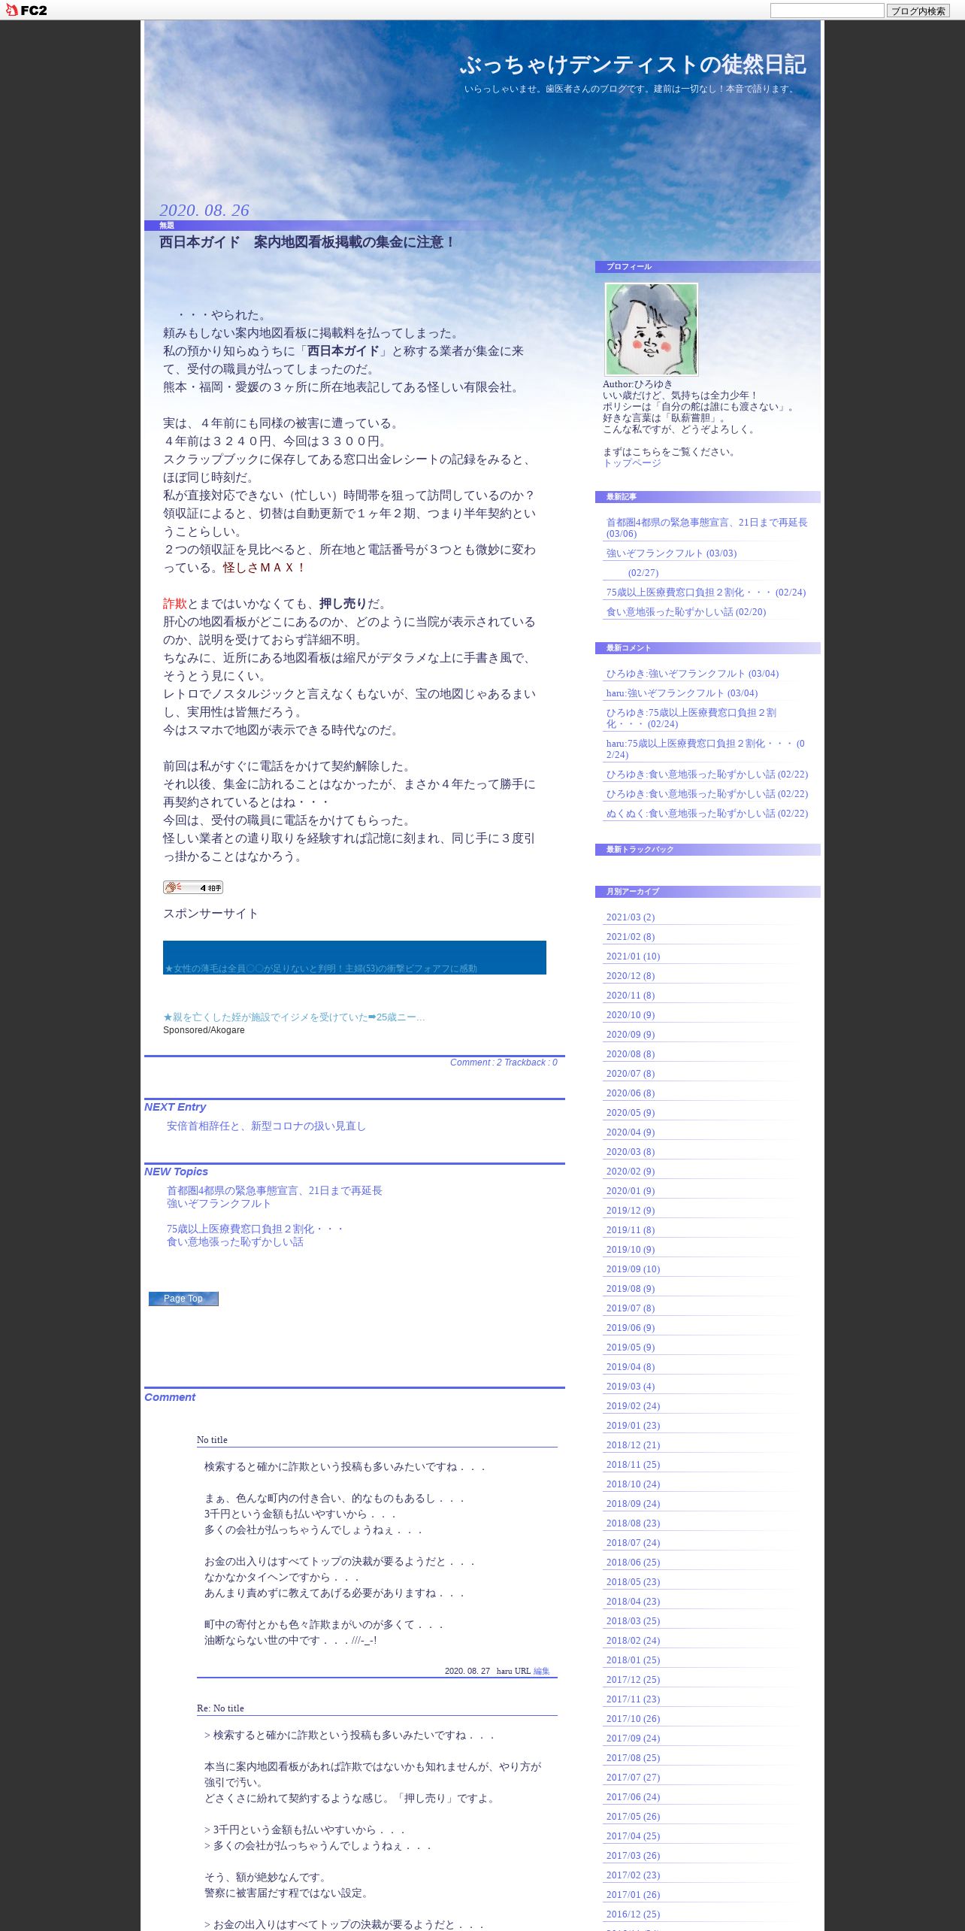
Task: Select comment heading Re: No title
Action: (x=220, y=1708)
